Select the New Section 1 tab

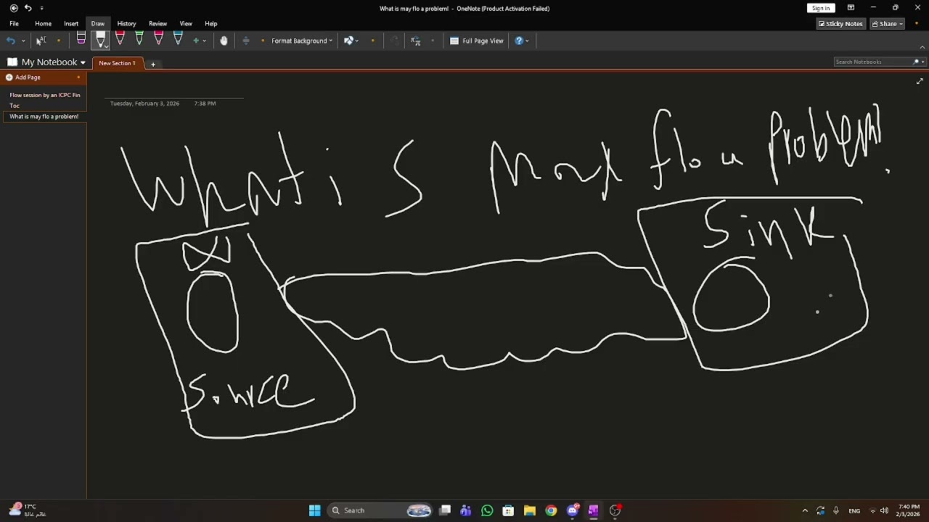[117, 63]
